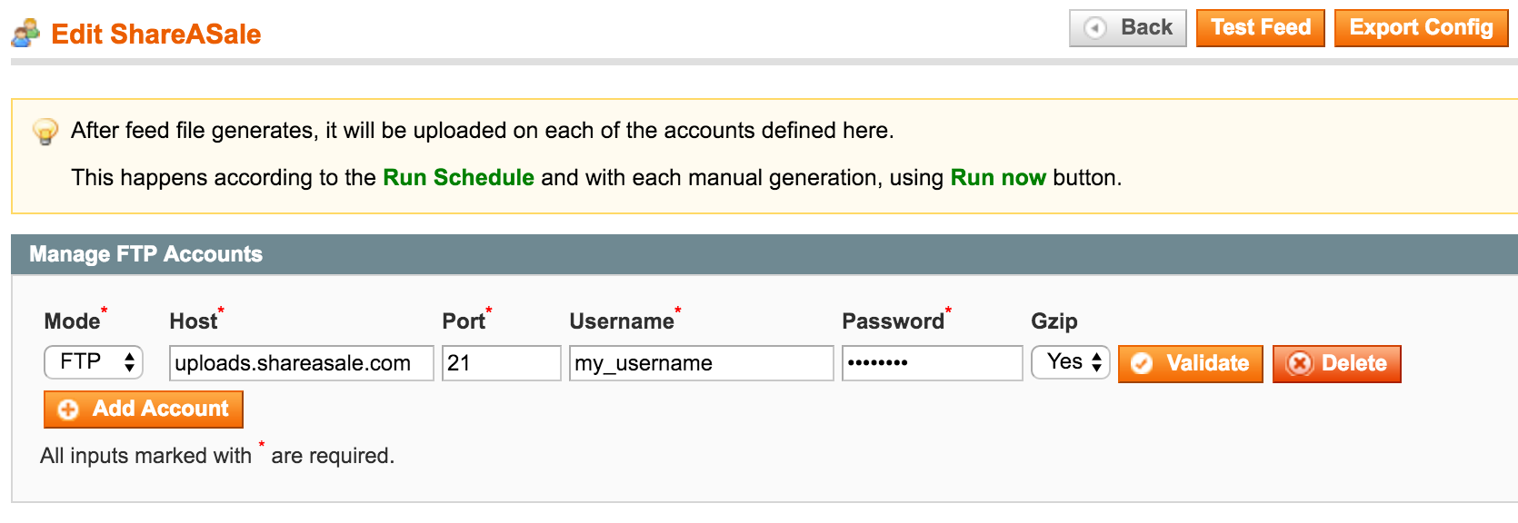Click the Mode column label
This screenshot has width=1518, height=523.
pos(72,321)
